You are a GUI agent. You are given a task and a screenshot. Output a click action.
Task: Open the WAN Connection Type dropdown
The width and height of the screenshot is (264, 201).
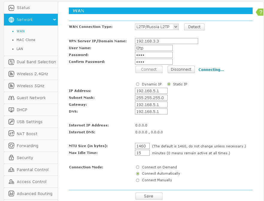pyautogui.click(x=157, y=27)
